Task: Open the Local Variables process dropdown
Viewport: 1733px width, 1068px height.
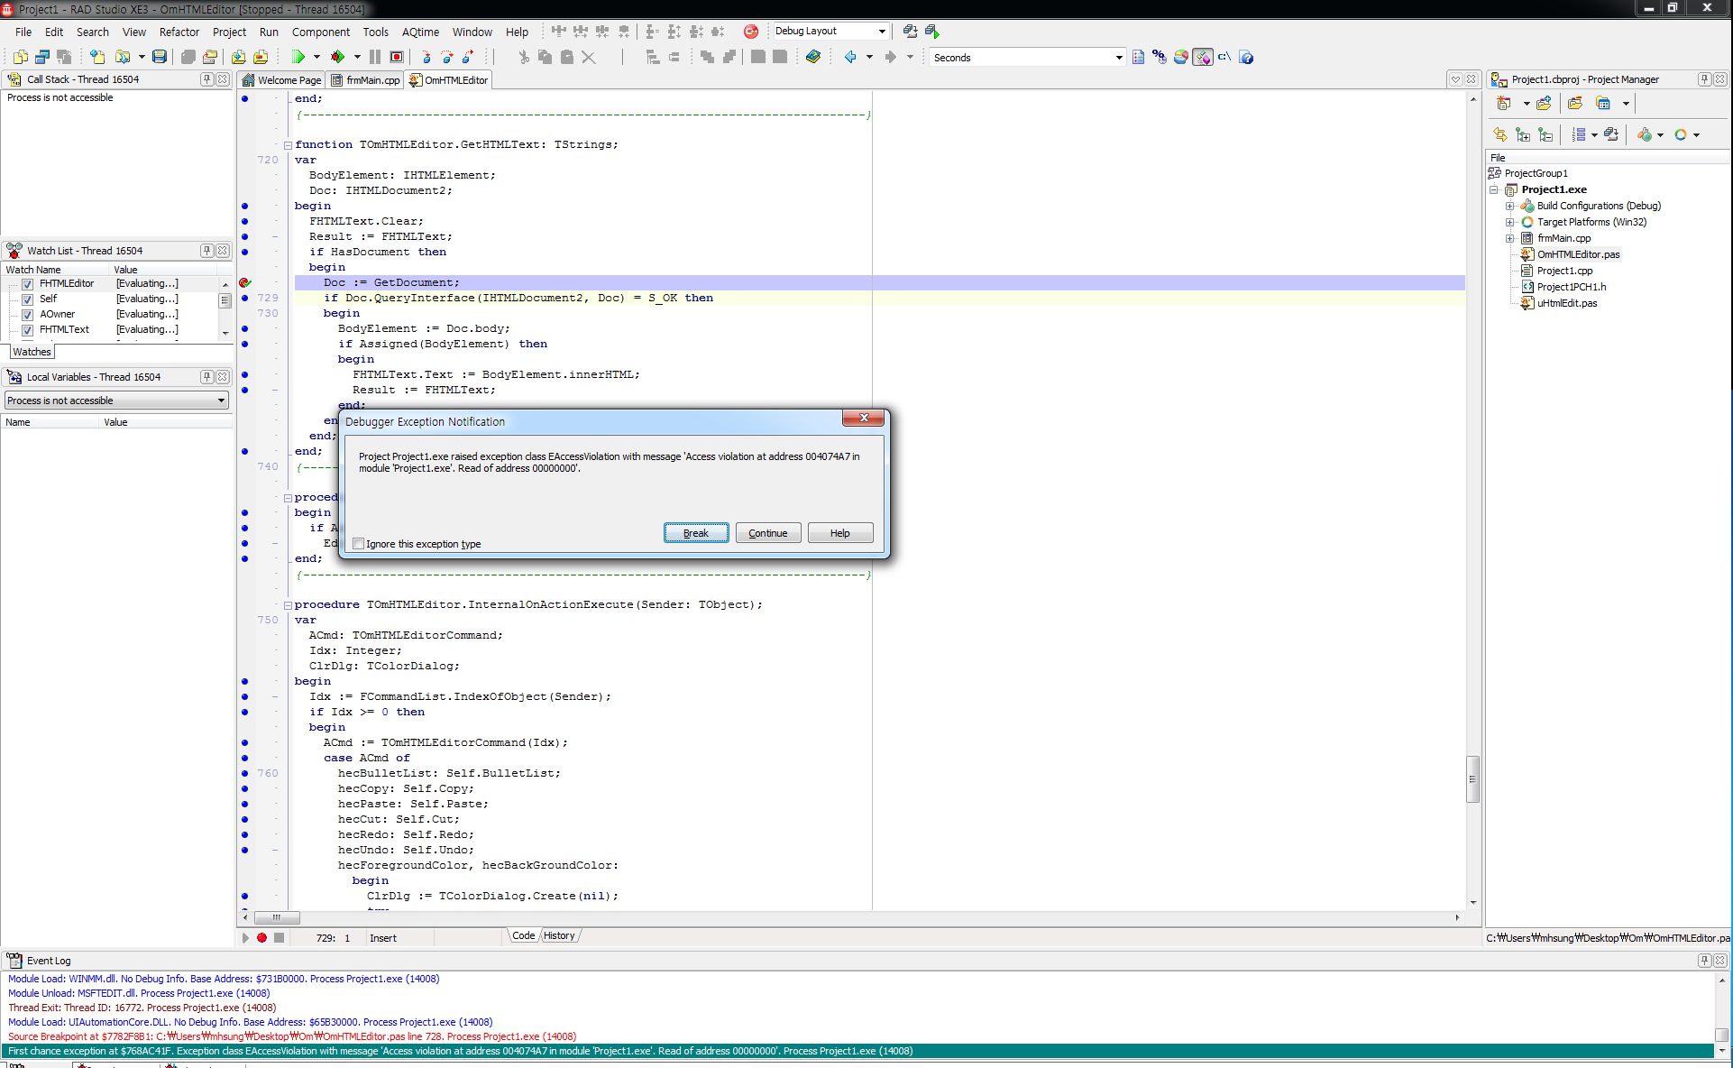Action: [x=221, y=400]
